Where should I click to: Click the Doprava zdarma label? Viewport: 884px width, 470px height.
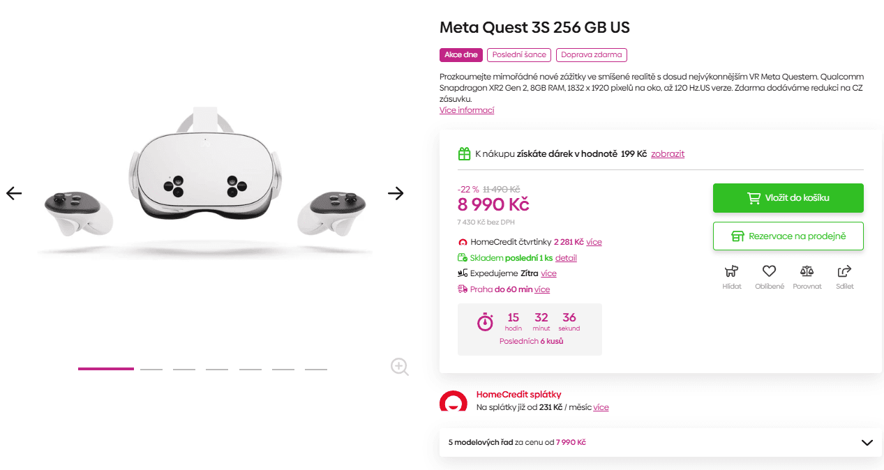click(592, 54)
